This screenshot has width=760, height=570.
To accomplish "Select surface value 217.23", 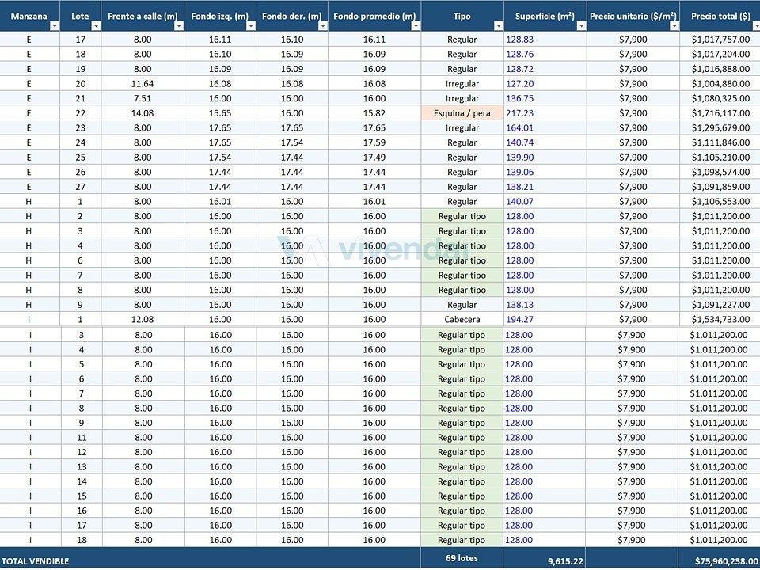I will click(519, 113).
